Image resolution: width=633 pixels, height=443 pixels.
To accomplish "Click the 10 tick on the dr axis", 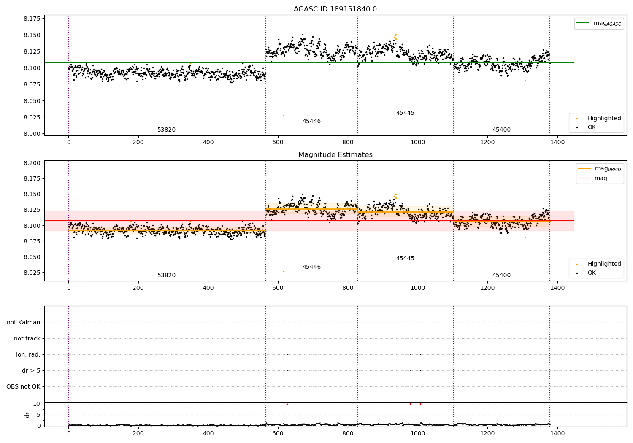I will tap(36, 404).
